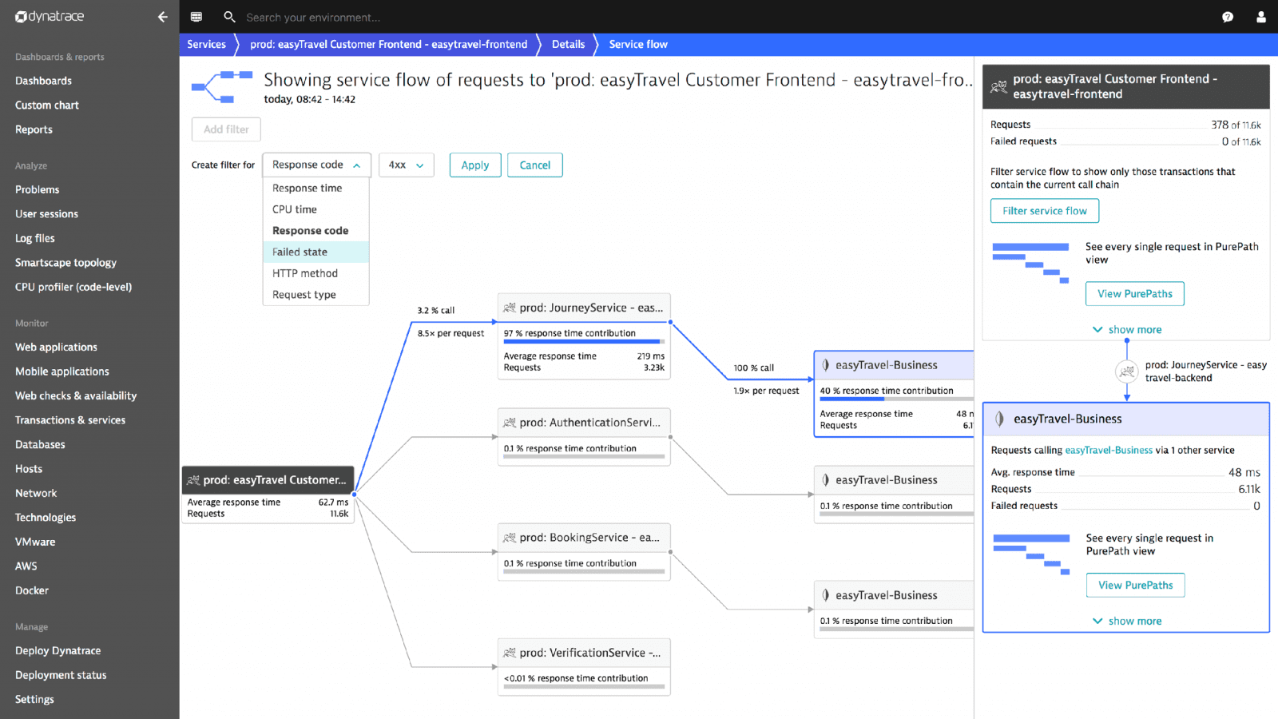Open User sessions in sidebar

coord(46,214)
